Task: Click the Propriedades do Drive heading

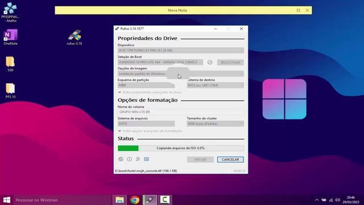Action: [147, 38]
